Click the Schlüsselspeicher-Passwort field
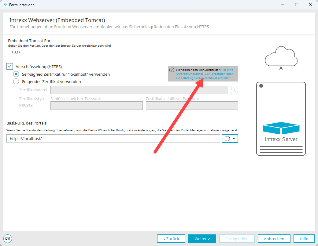Screen dimensions: 318x246 [97, 106]
